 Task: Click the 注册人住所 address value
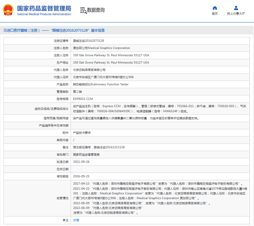pyautogui.click(x=111, y=55)
